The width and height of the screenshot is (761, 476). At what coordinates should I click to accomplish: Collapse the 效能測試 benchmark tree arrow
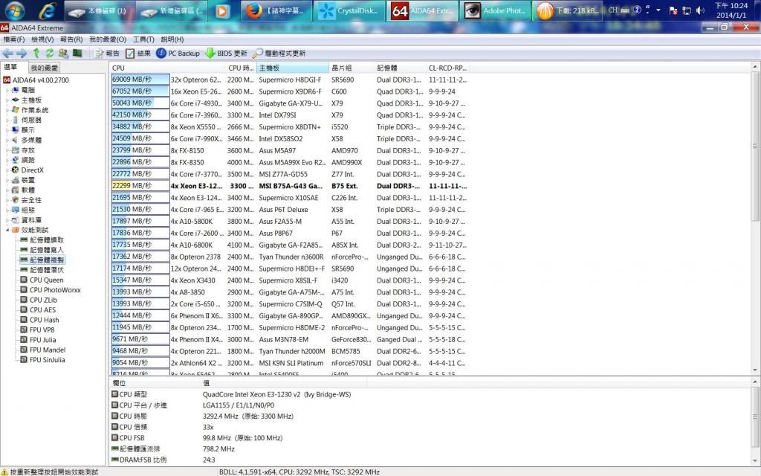[x=7, y=231]
